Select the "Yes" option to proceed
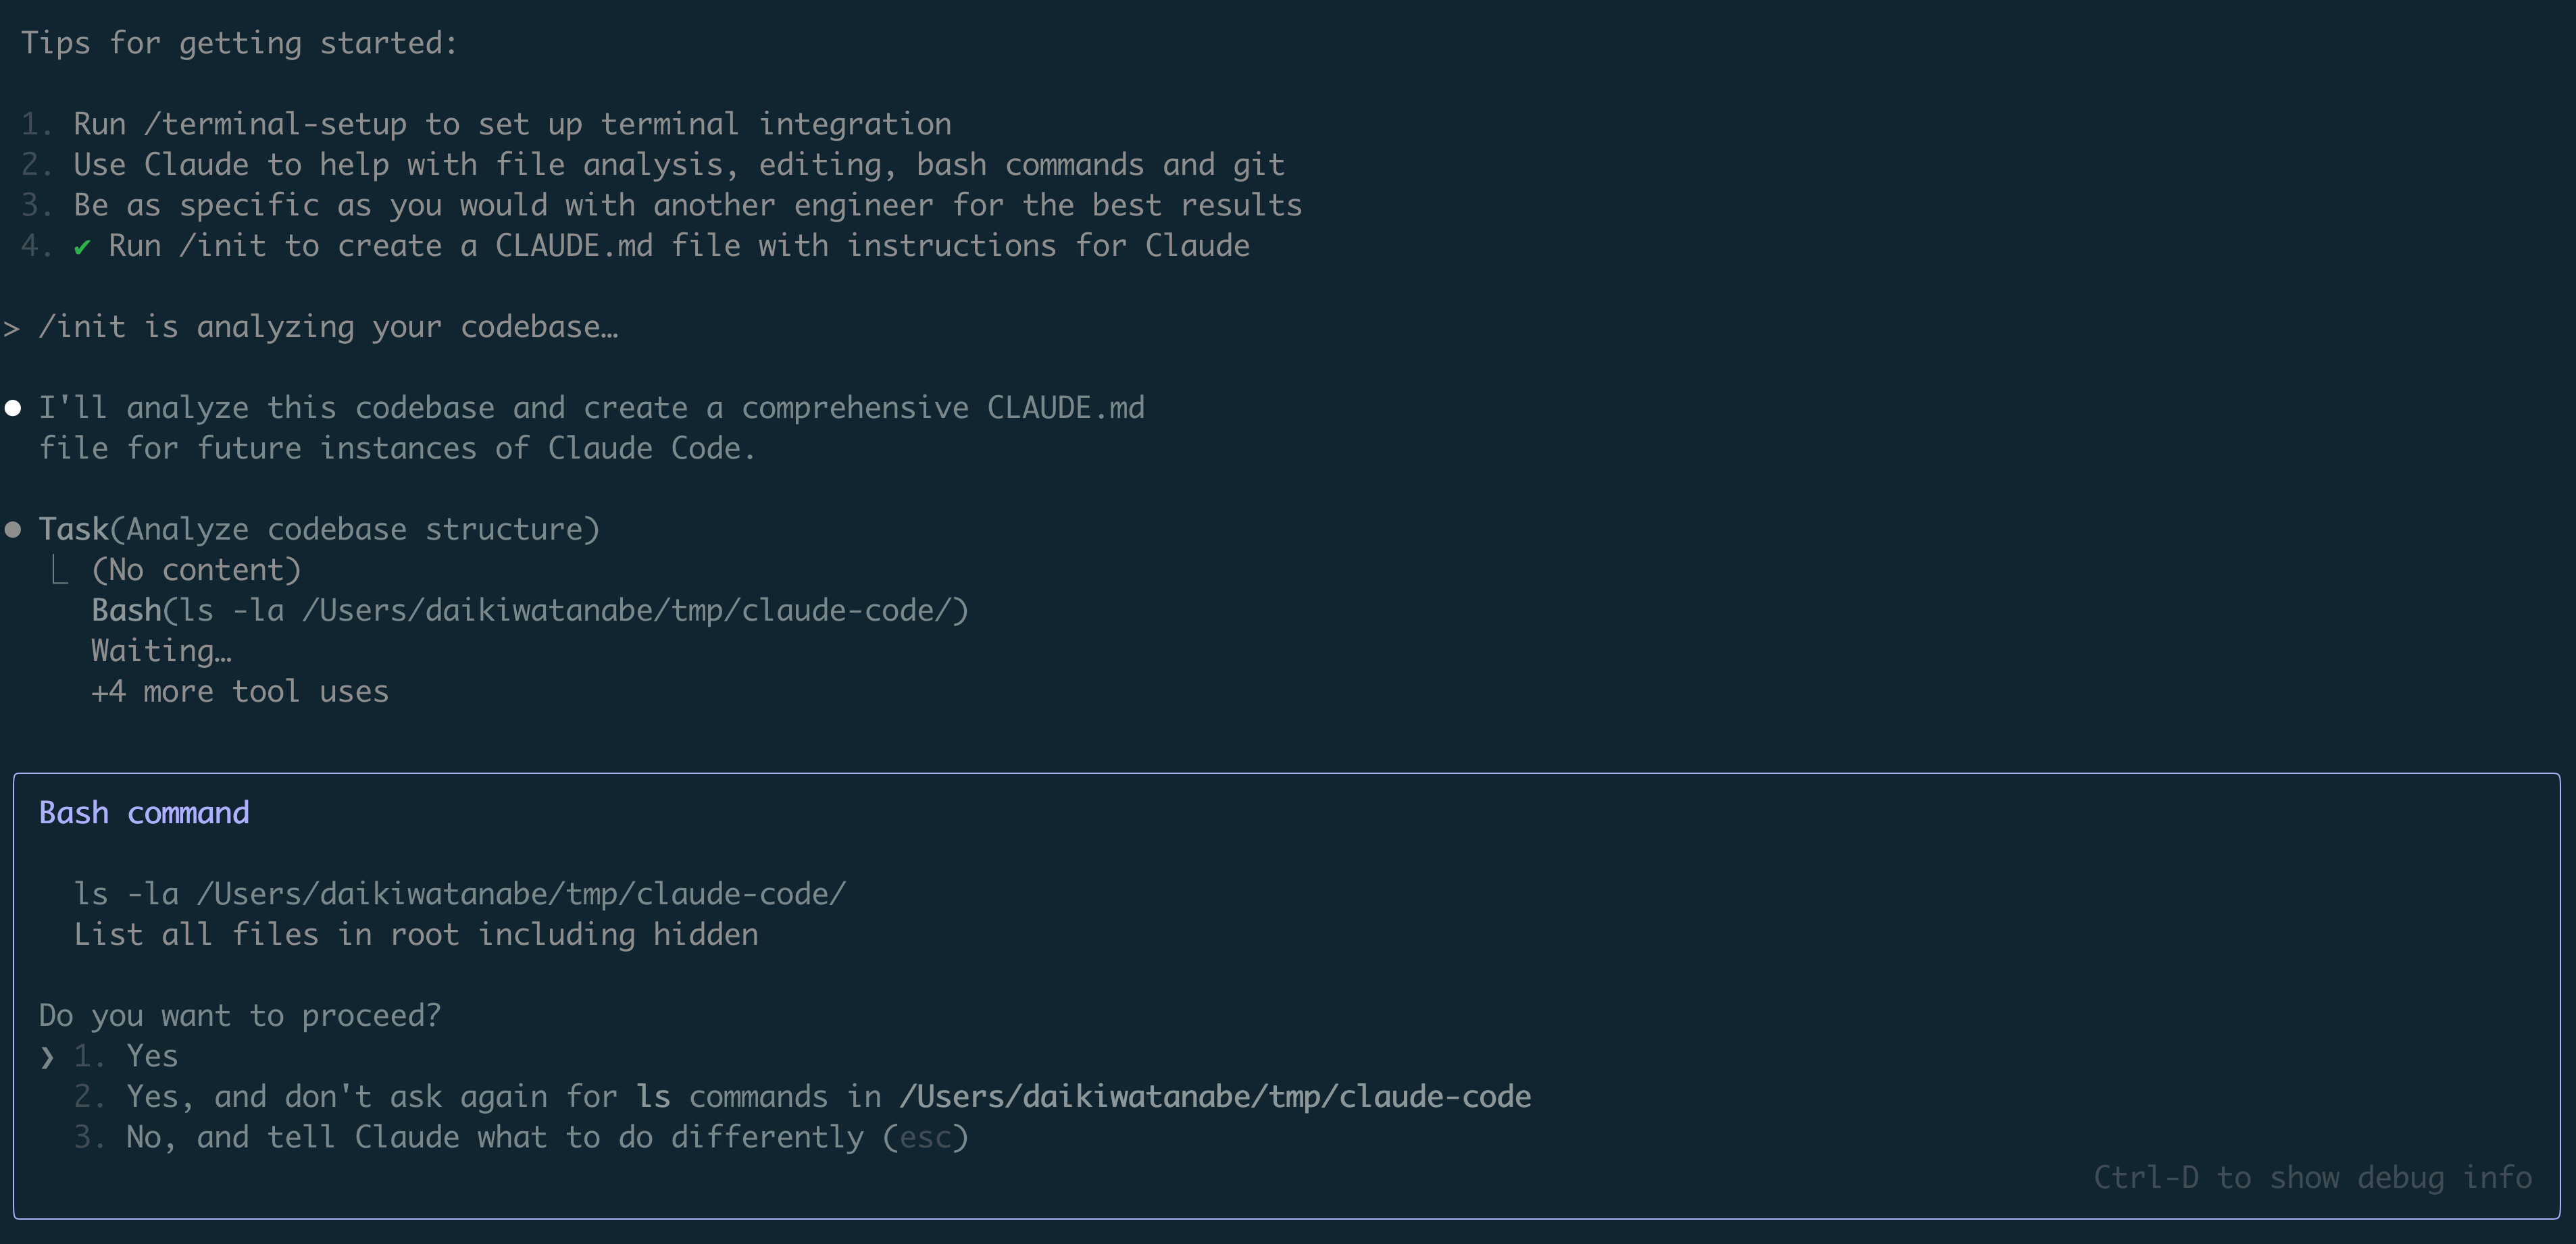The image size is (2576, 1244). [x=152, y=1056]
